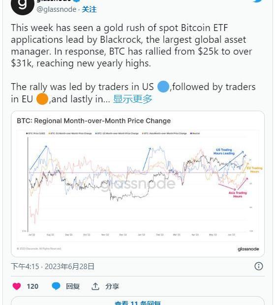This screenshot has width=275, height=305.
Task: Click the share upload arrow icon
Action: [95, 286]
